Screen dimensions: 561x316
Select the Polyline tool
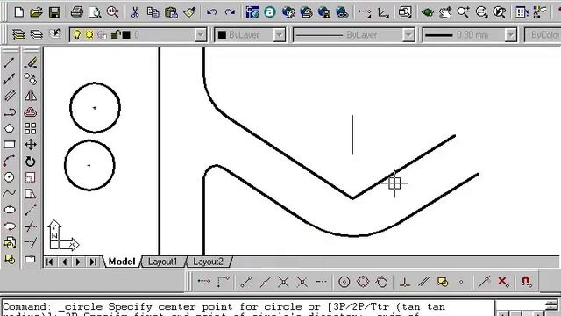[x=10, y=111]
